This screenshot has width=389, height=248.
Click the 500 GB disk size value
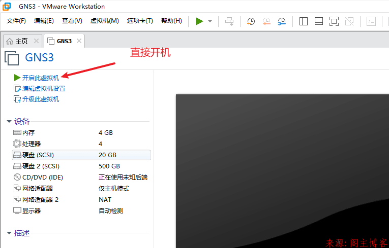(x=109, y=166)
